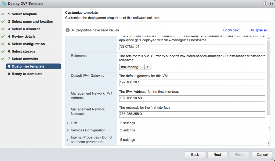Expand the Services Configuration section
Image resolution: width=275 pixels, height=161 pixels.
coord(68,130)
